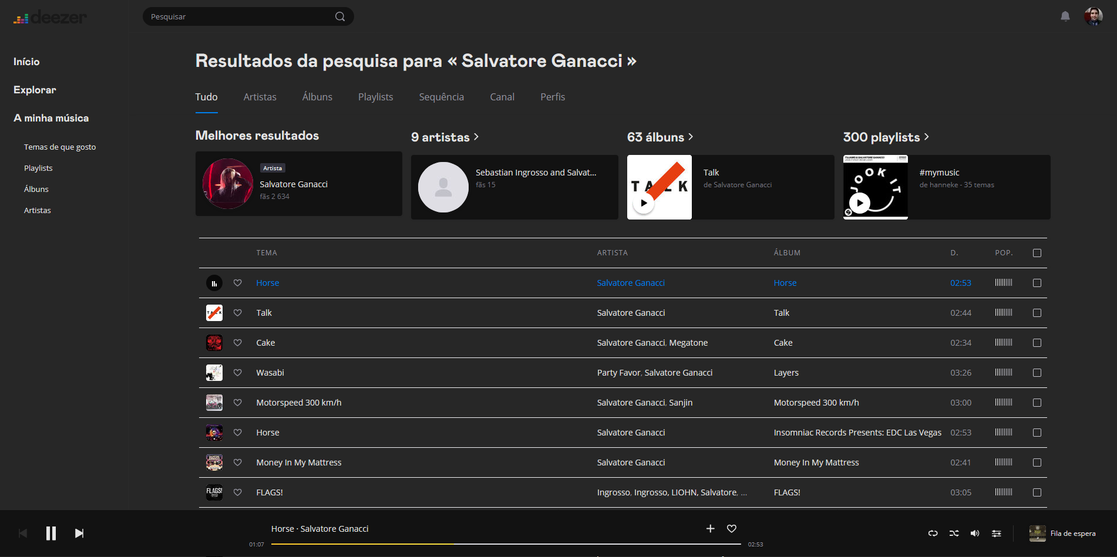Expand the 63 álbuns section
Image resolution: width=1117 pixels, height=557 pixels.
[660, 137]
